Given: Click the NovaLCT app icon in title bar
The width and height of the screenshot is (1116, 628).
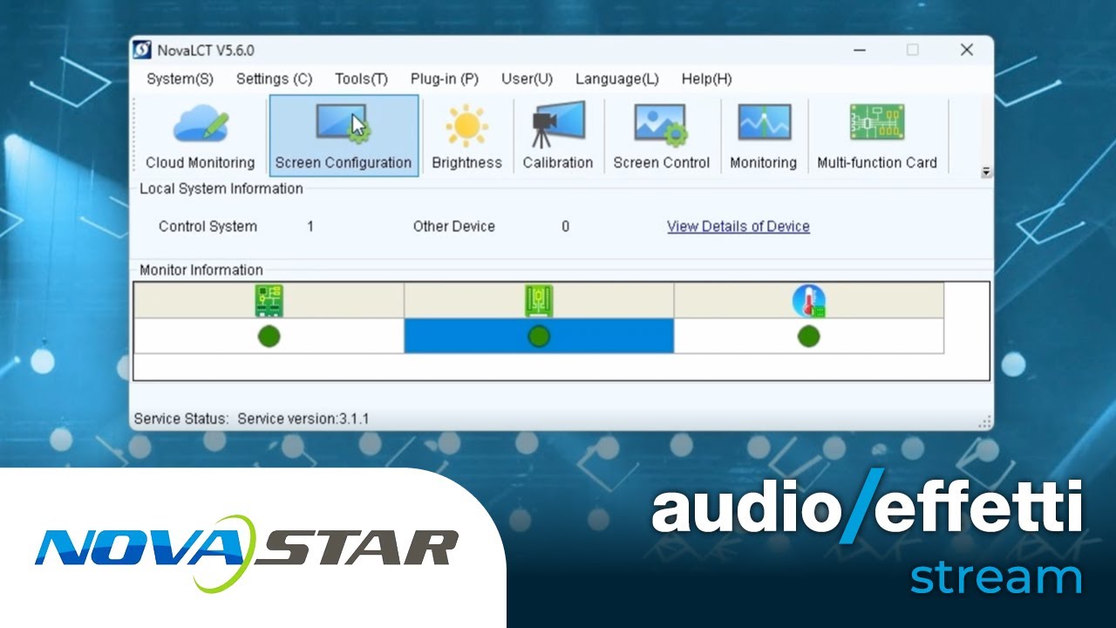Looking at the screenshot, I should 142,50.
